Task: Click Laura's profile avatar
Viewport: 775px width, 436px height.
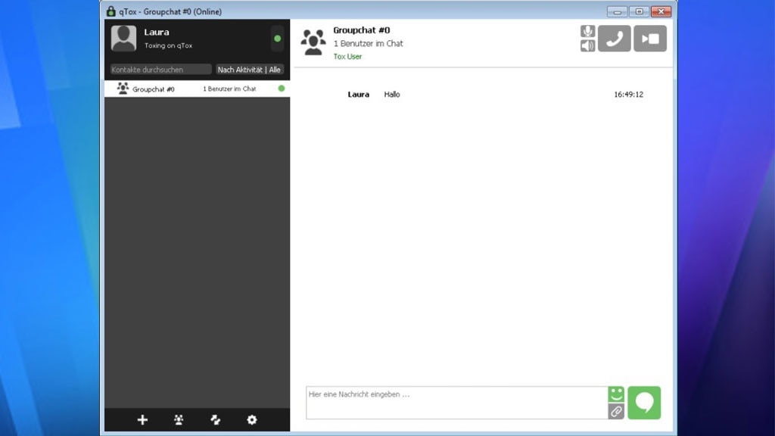Action: coord(124,39)
